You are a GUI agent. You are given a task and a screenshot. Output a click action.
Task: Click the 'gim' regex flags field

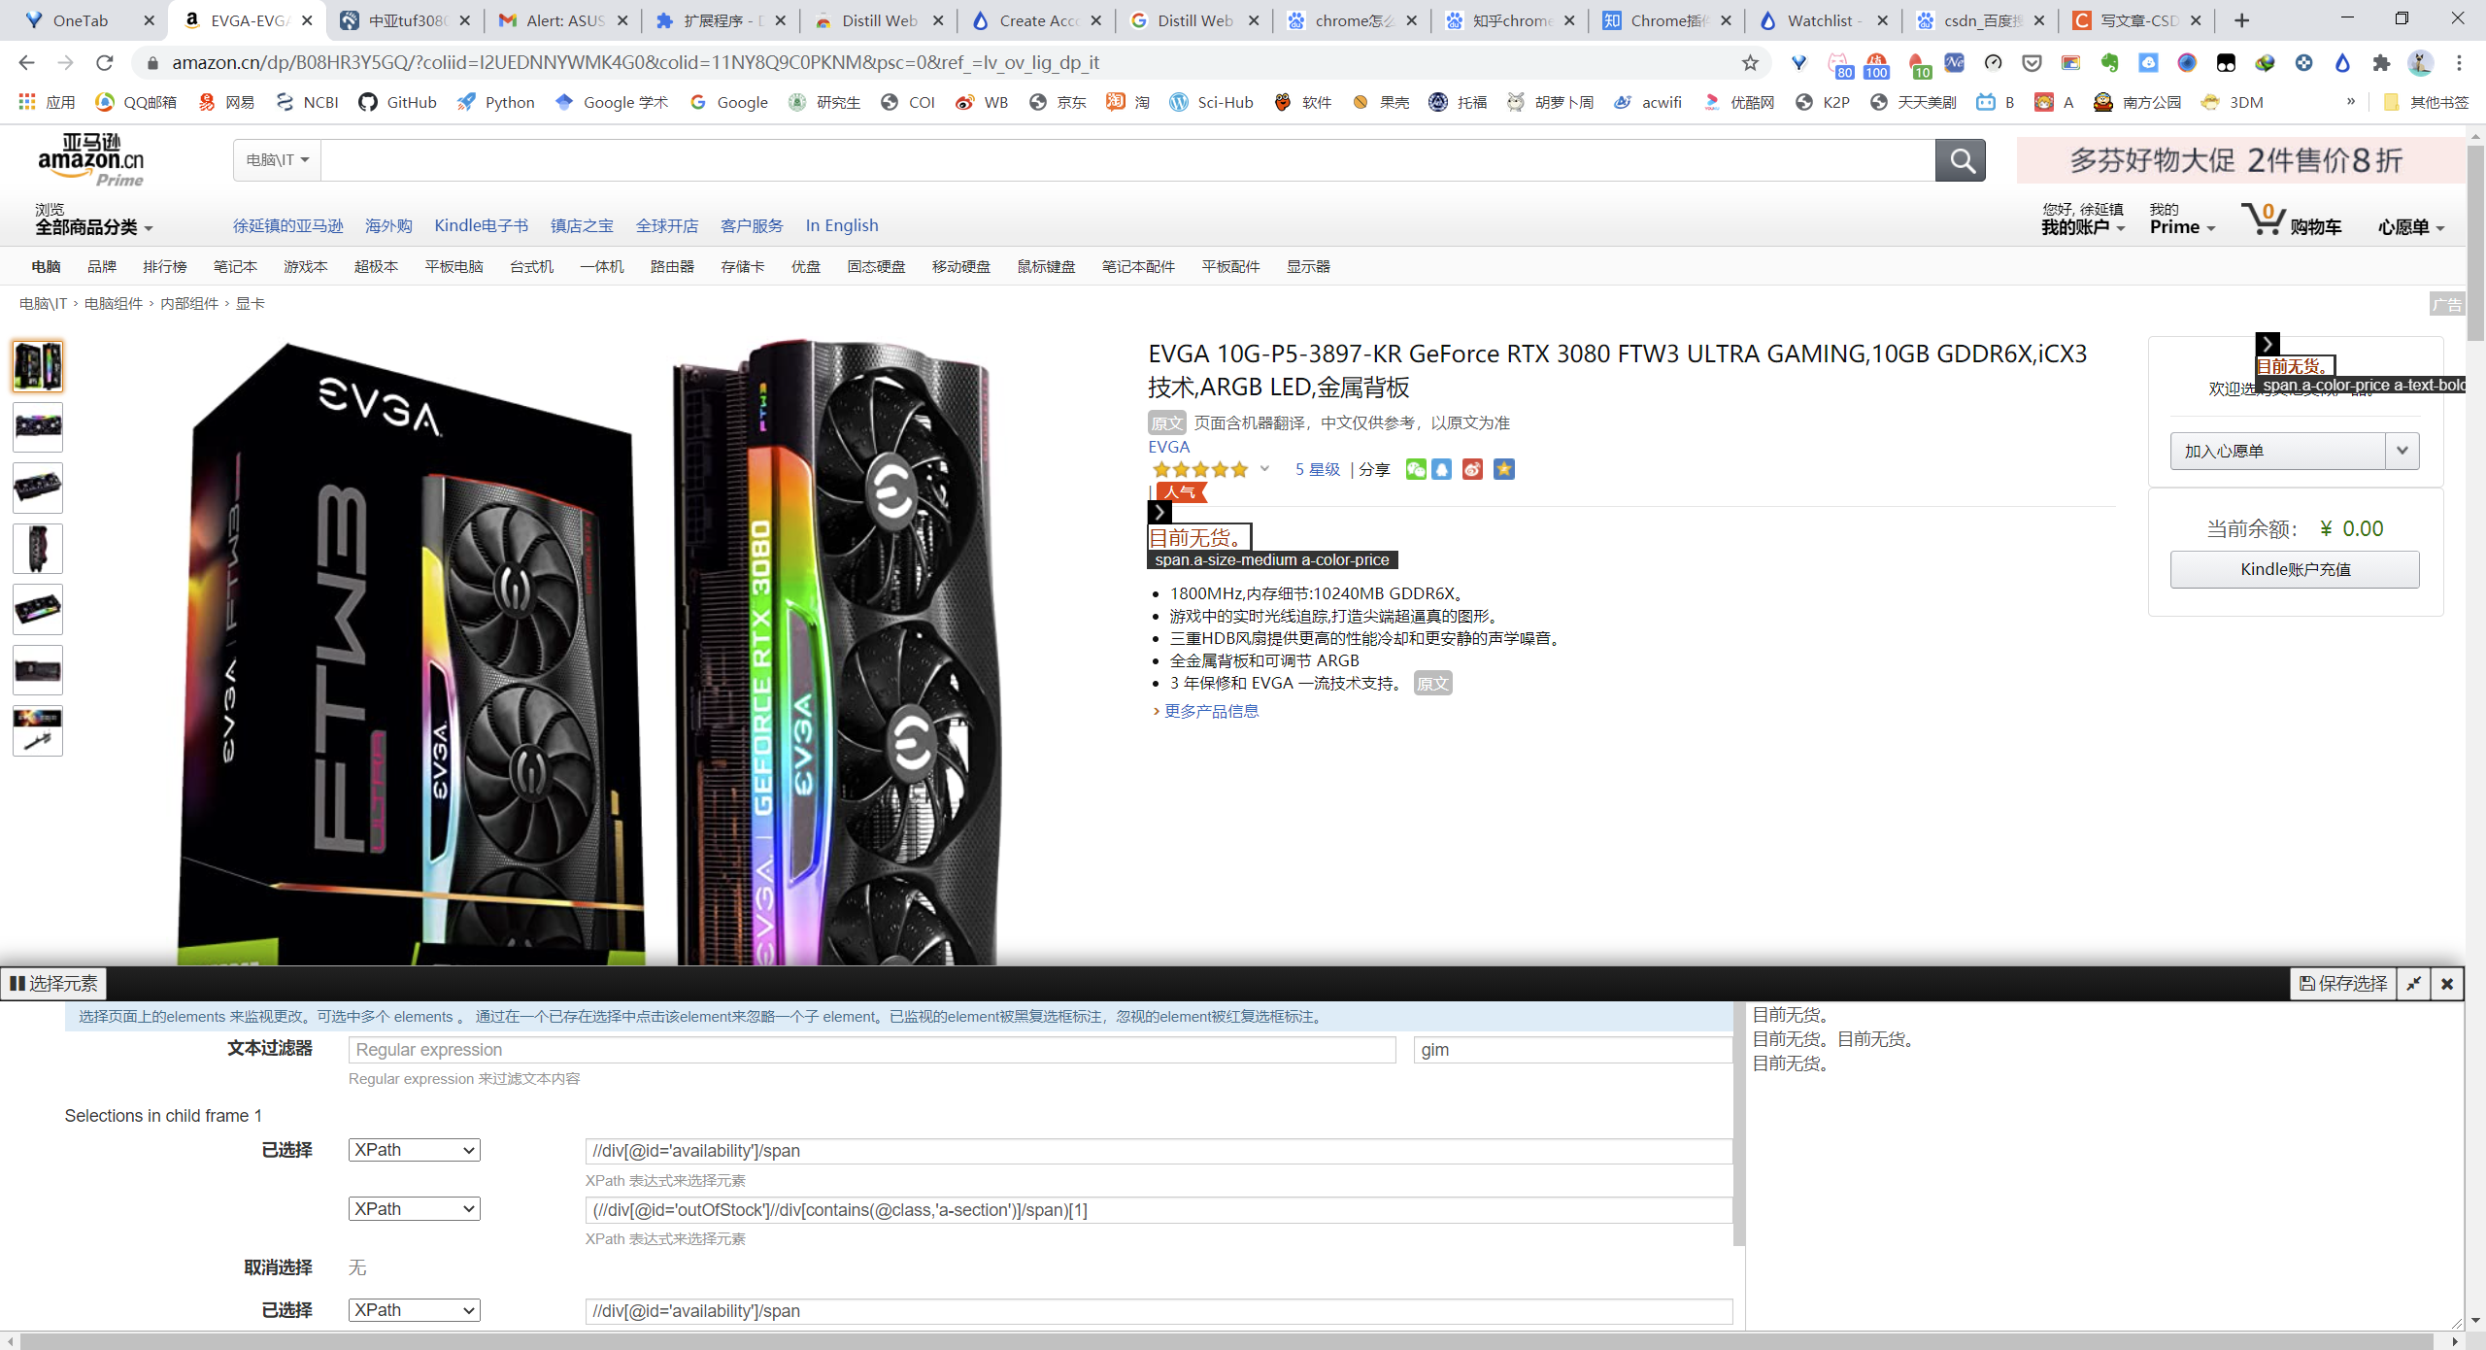click(1572, 1050)
